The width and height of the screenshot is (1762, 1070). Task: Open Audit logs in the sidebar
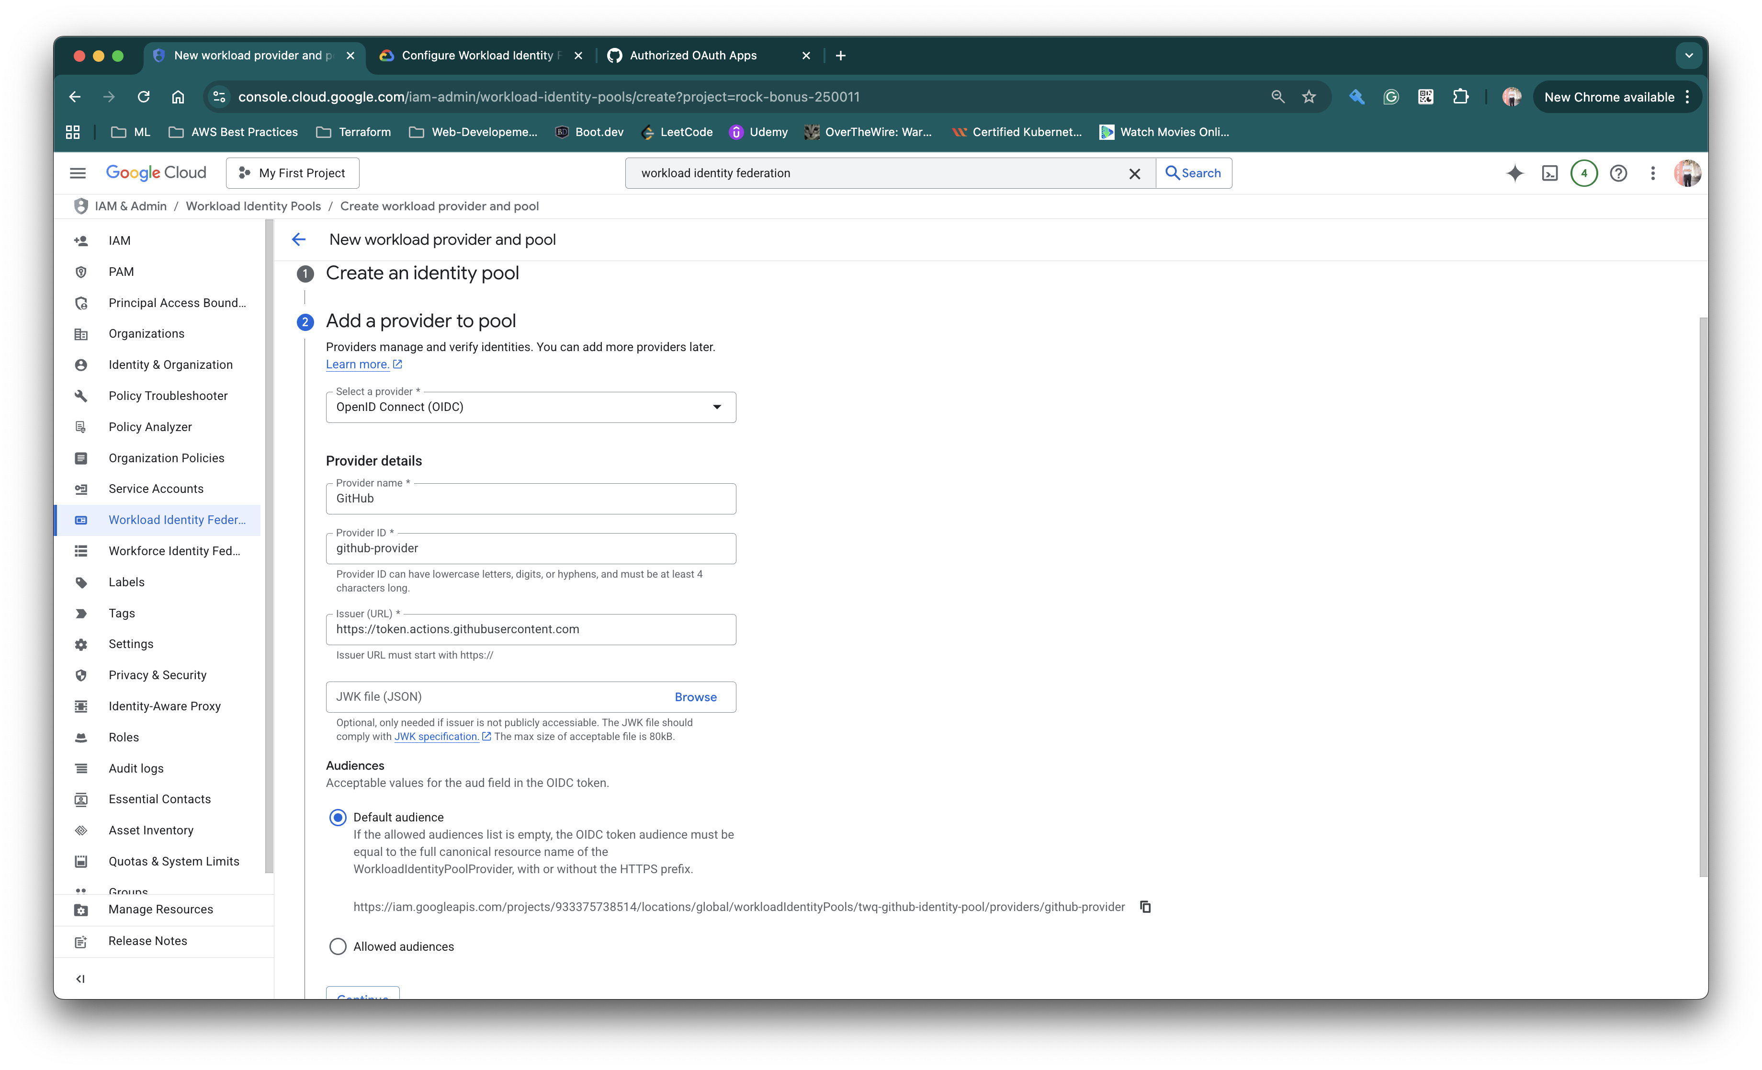click(x=157, y=768)
